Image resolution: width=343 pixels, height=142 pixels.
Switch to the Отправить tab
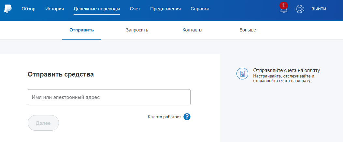tap(81, 30)
